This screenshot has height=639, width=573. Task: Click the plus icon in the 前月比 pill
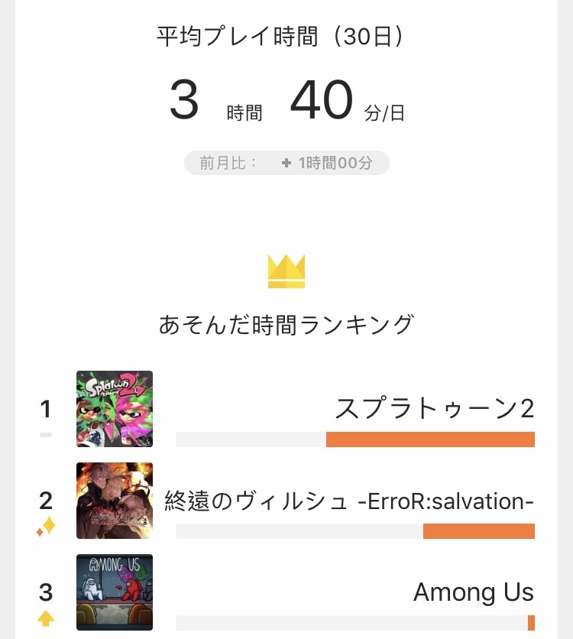(286, 163)
